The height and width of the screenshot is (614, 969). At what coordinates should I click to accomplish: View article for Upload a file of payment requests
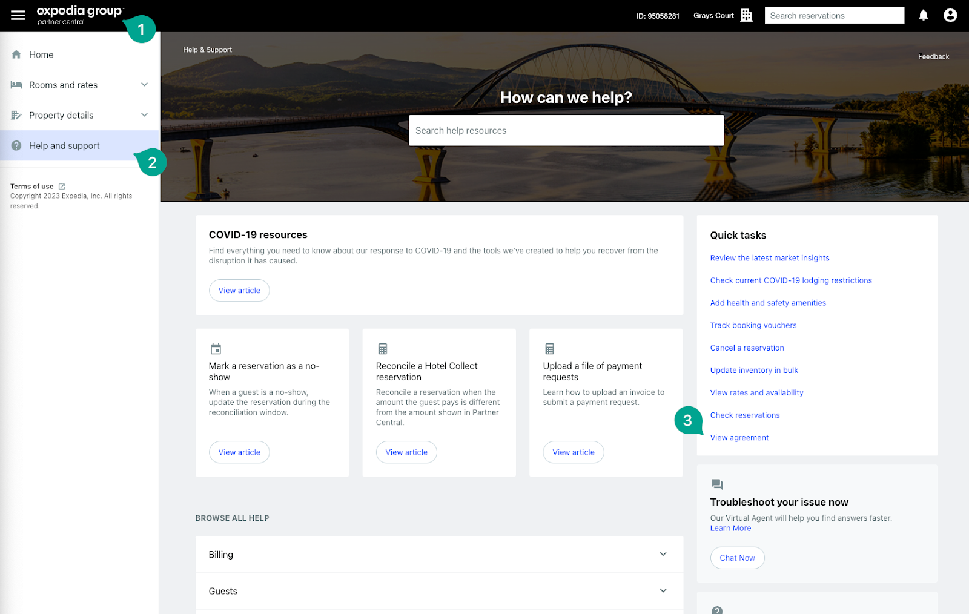point(574,452)
